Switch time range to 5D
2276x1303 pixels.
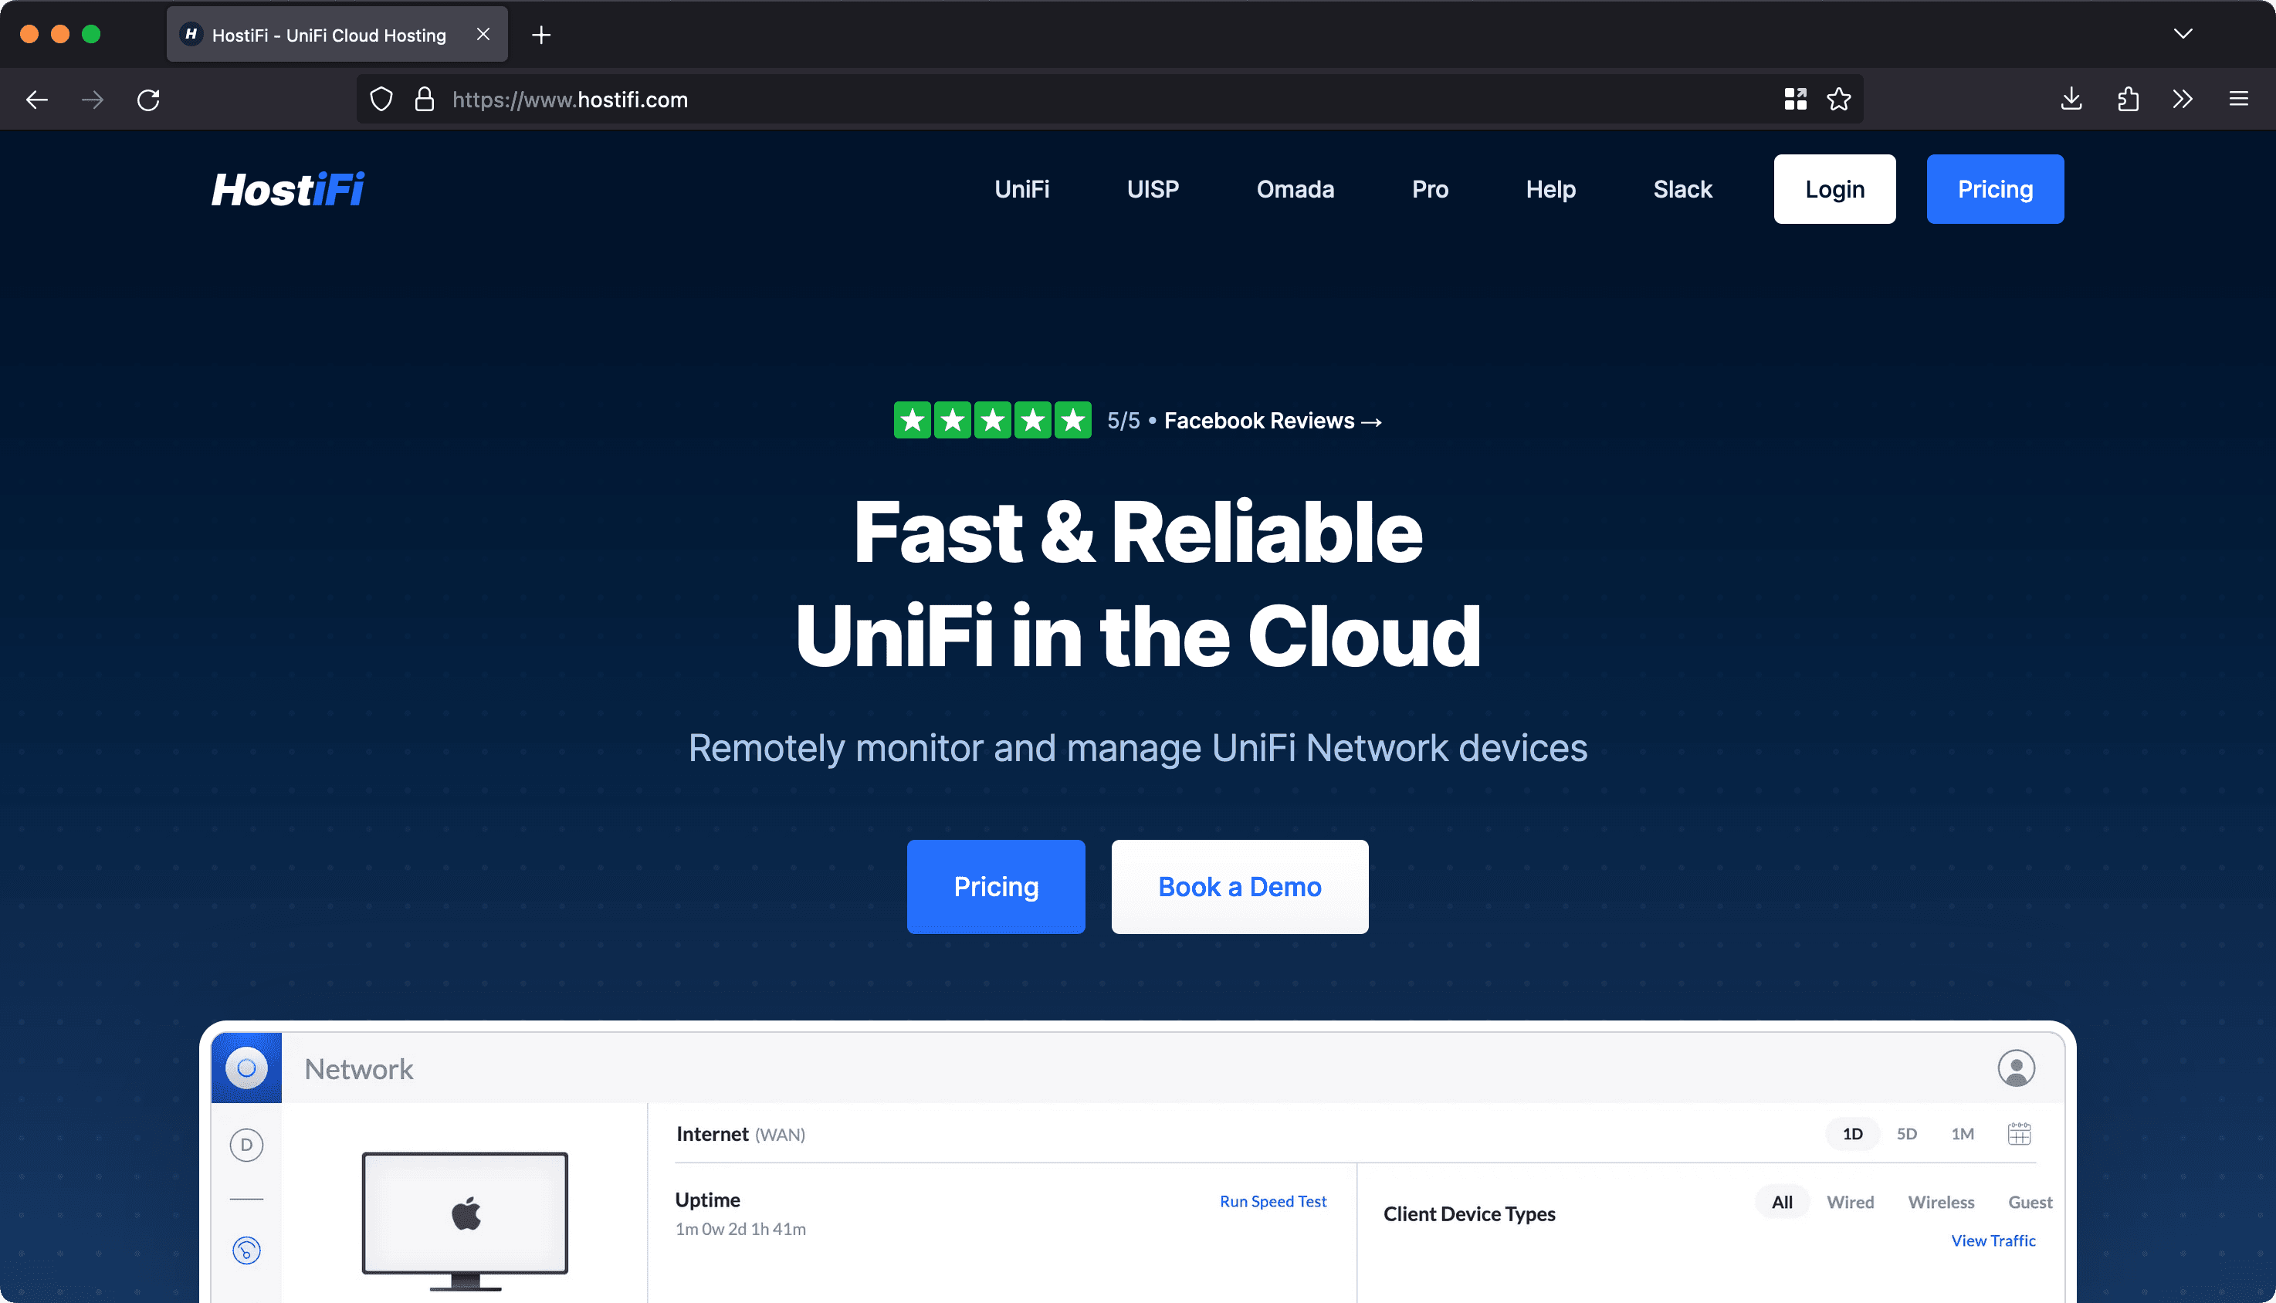1906,1134
